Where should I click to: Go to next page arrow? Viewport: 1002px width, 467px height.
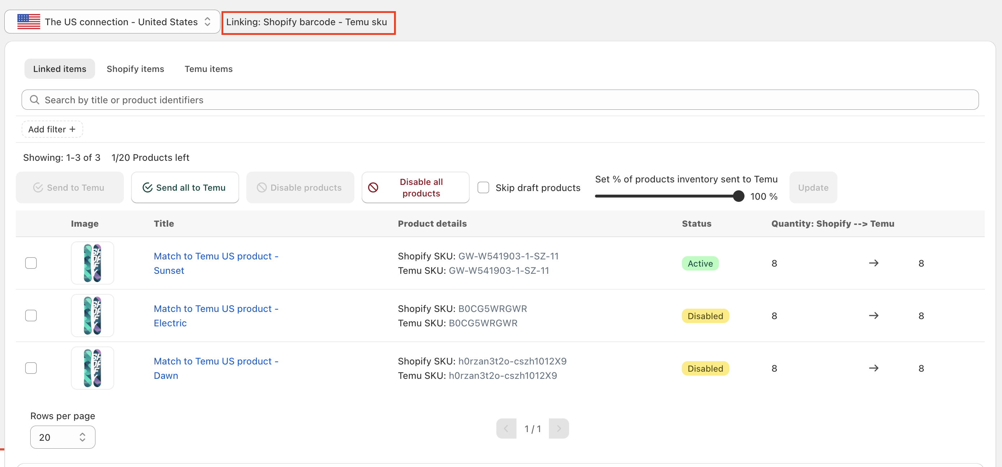tap(559, 428)
